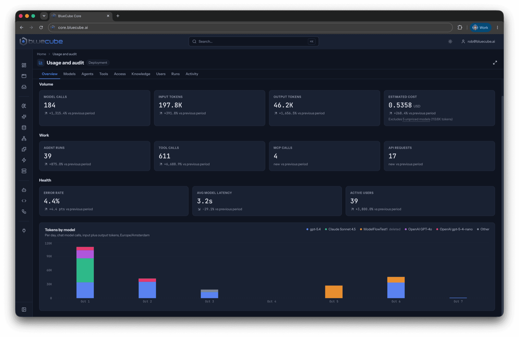The image size is (519, 337).
Task: Toggle Claude Sonnet 4.5 legend entry
Action: [340, 229]
